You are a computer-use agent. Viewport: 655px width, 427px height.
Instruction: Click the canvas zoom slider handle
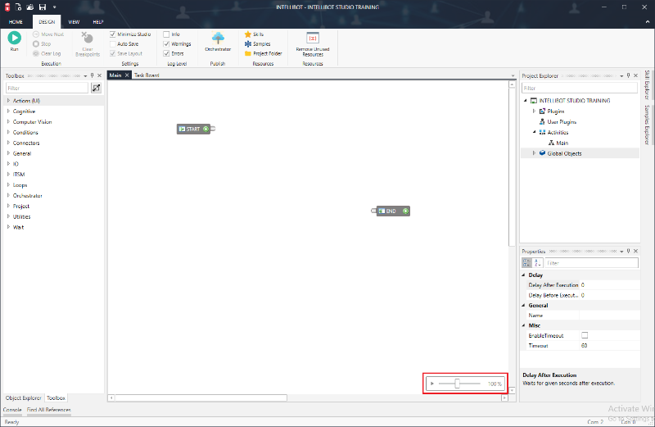click(x=457, y=384)
